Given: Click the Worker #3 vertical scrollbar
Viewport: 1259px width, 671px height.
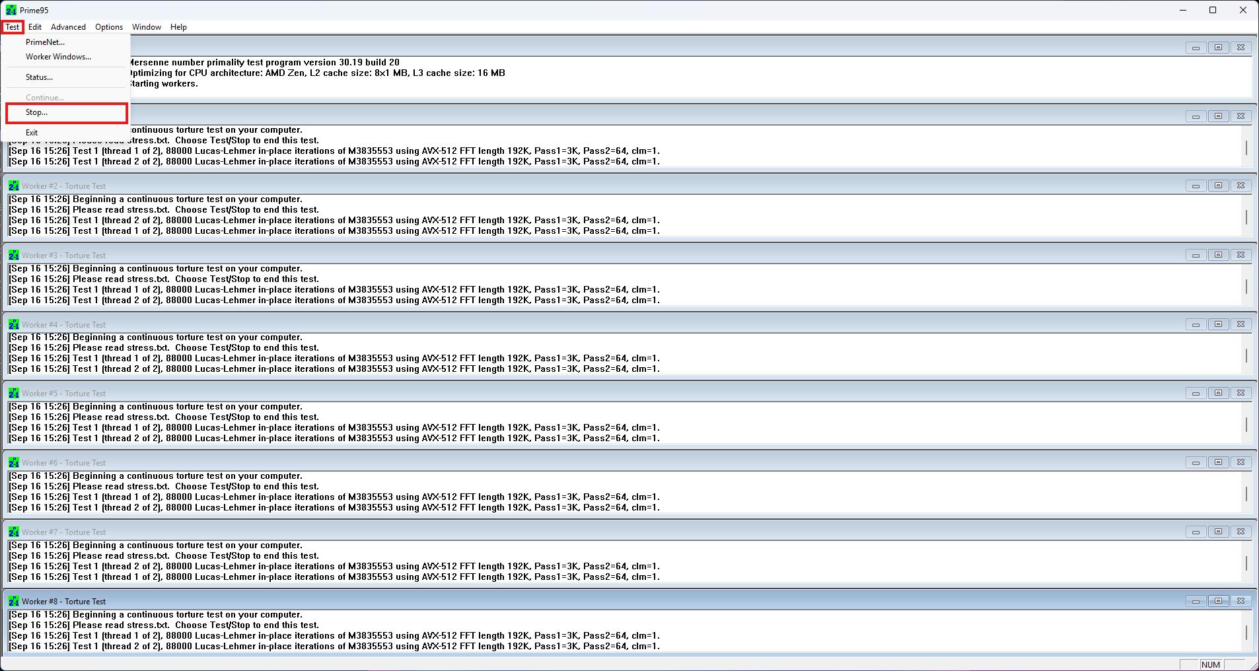Looking at the screenshot, I should tap(1246, 286).
